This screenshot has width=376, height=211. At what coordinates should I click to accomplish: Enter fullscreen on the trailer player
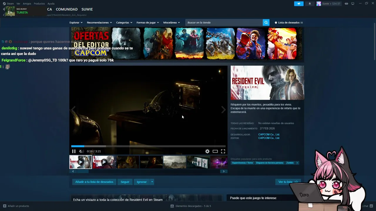pos(223,151)
